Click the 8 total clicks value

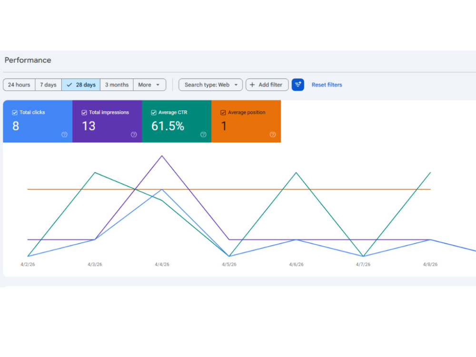[x=16, y=126]
